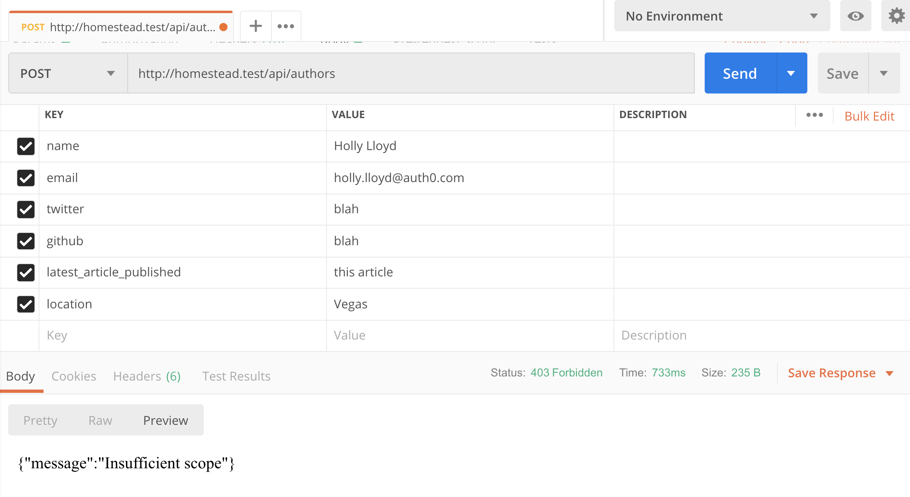Open the Headers (6) response tab
Screen dimensions: 910x497
[147, 376]
